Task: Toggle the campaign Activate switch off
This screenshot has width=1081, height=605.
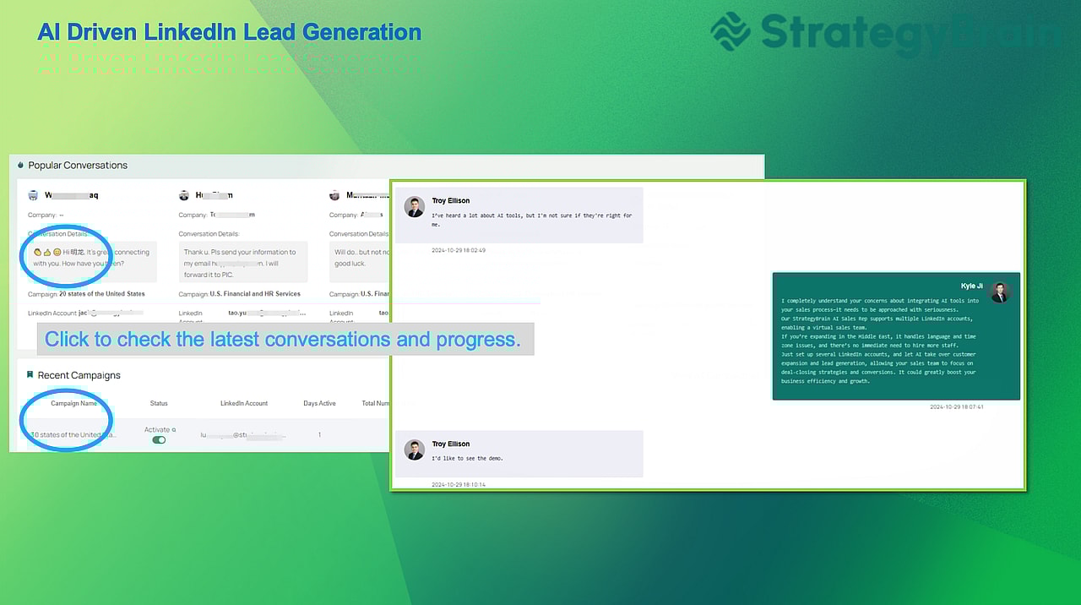Action: pyautogui.click(x=159, y=439)
